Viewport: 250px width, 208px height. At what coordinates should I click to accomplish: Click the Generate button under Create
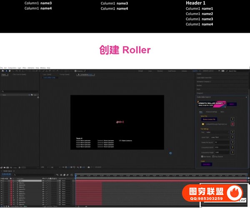207,164
